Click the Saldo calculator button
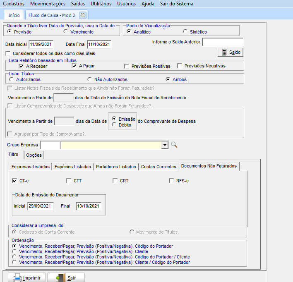293x282 pixels. pyautogui.click(x=231, y=52)
